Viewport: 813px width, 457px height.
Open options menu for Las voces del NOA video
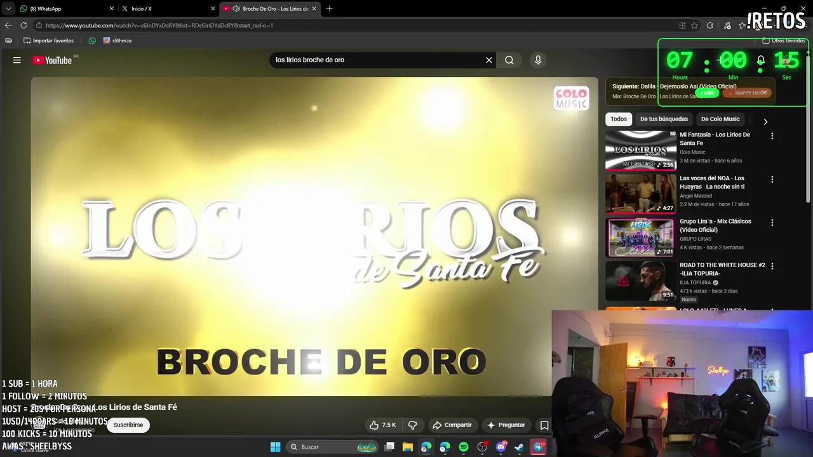(772, 180)
